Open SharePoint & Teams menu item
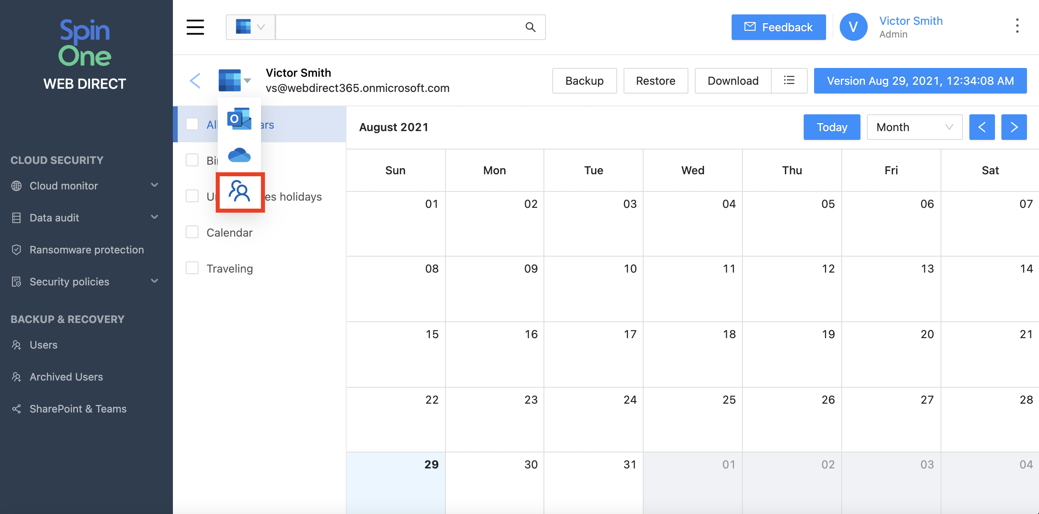The width and height of the screenshot is (1039, 514). click(78, 408)
